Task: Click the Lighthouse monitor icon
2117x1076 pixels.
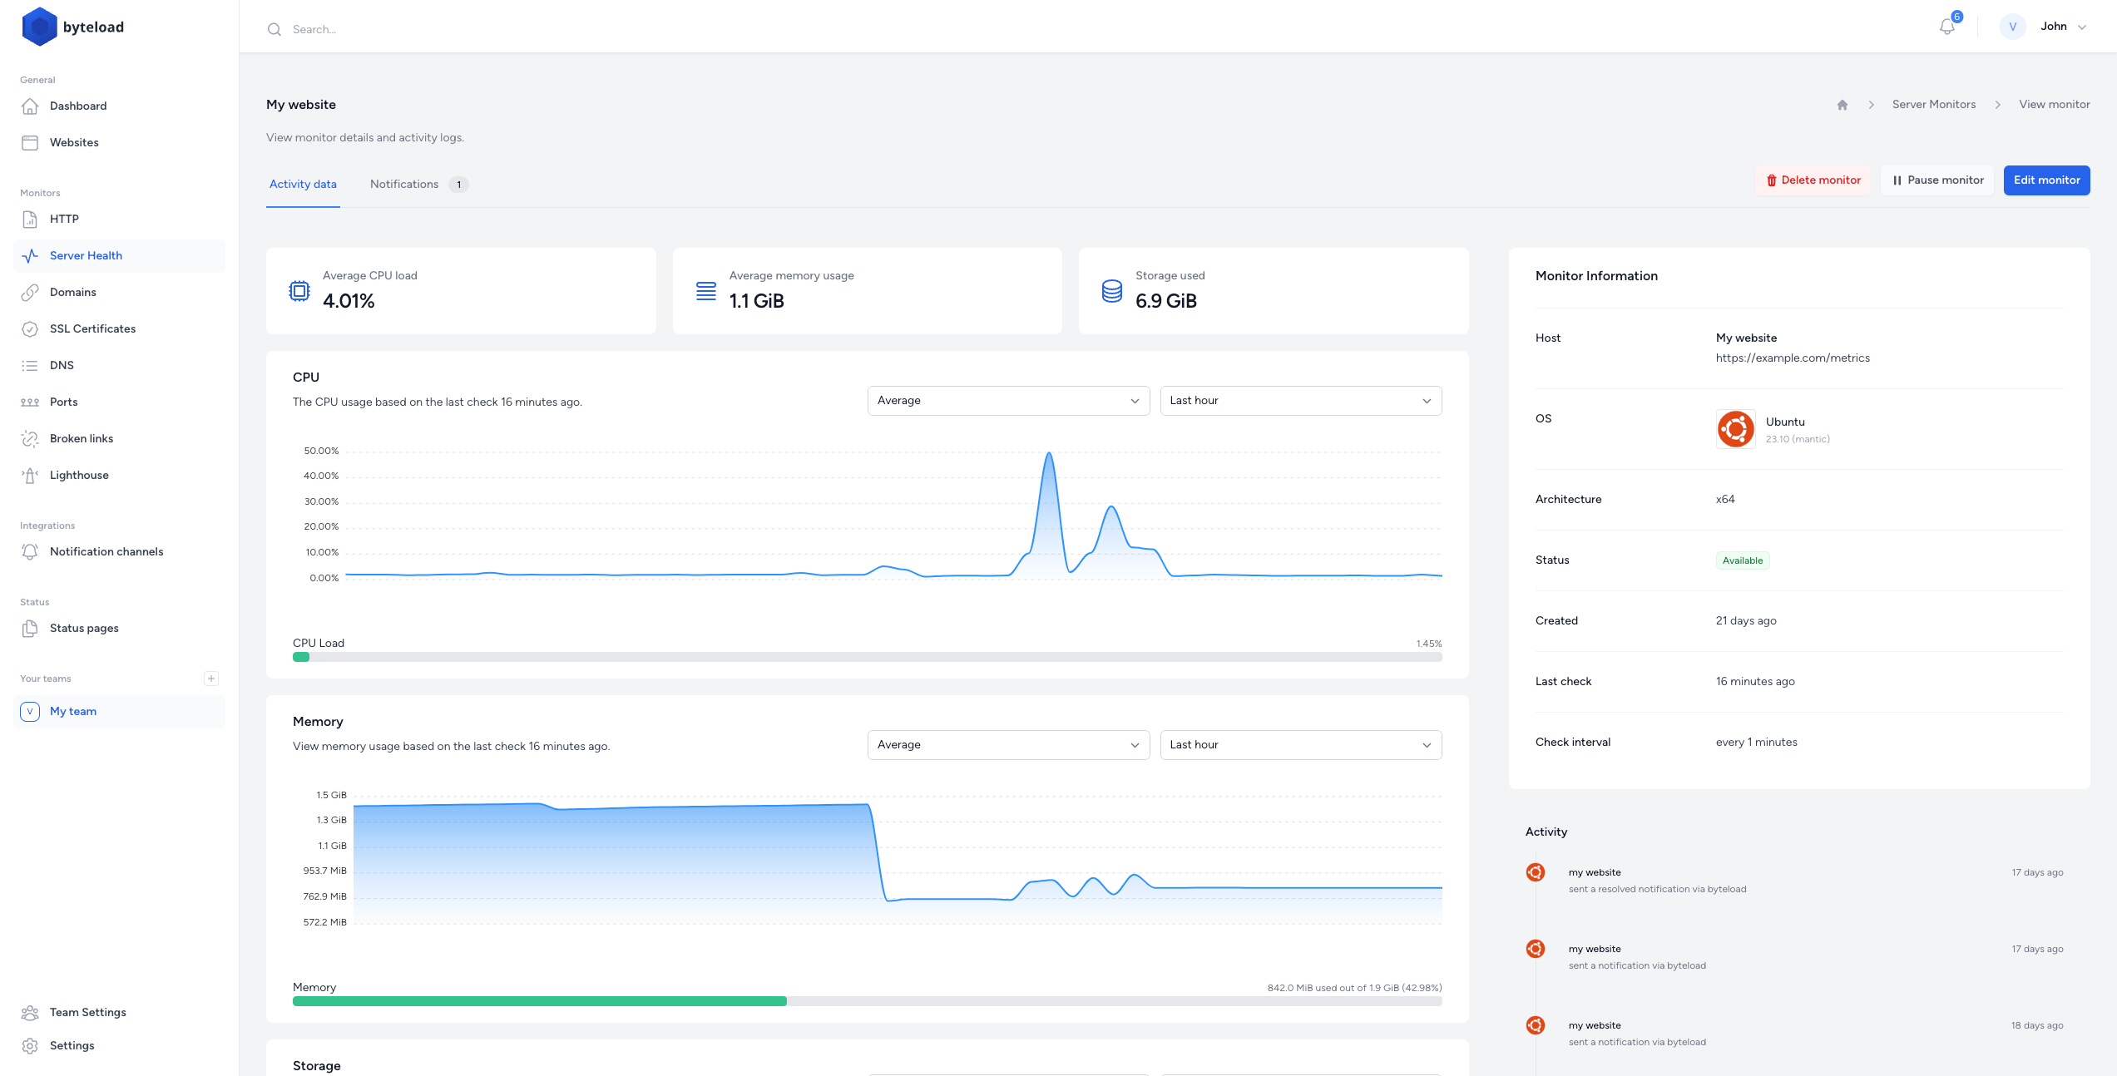Action: pos(29,473)
